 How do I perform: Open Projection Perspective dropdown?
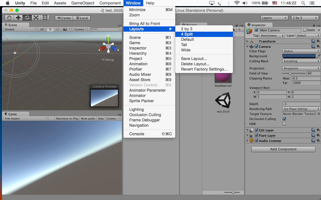coord(301,68)
